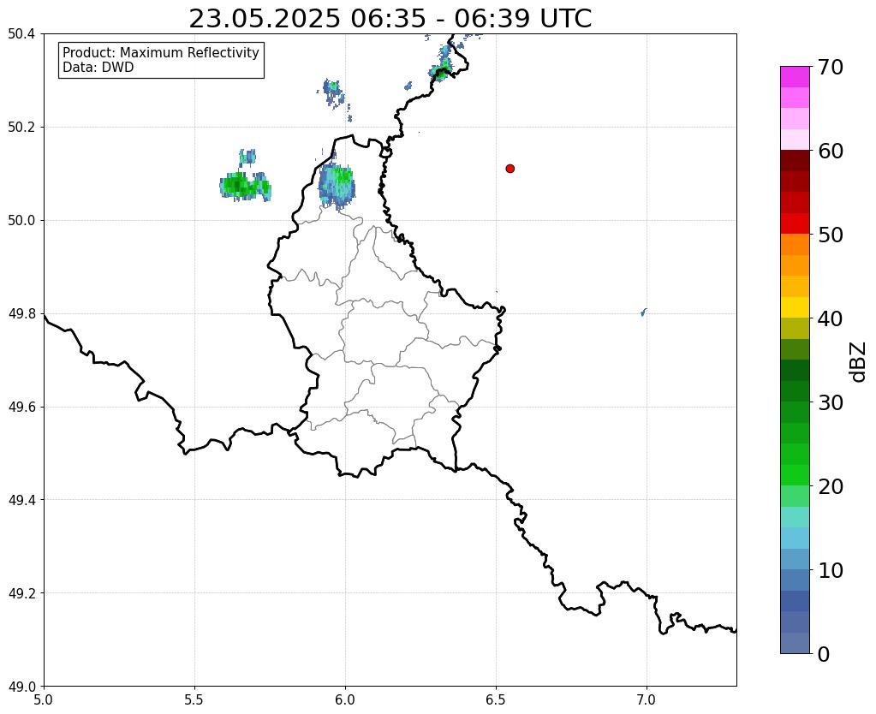Click the small isolated echo near longitude 7.0
The height and width of the screenshot is (714, 876).
coord(644,312)
